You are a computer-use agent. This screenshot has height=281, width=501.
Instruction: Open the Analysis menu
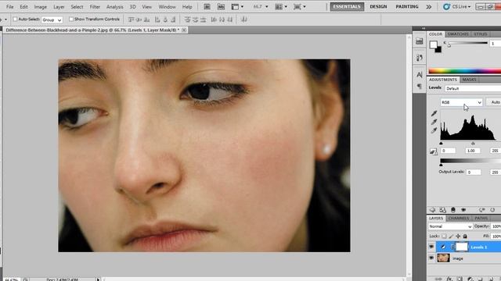click(115, 7)
